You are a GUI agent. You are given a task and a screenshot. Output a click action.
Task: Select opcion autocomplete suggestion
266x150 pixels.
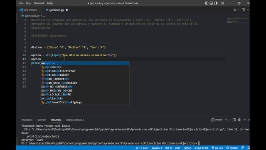(85, 63)
